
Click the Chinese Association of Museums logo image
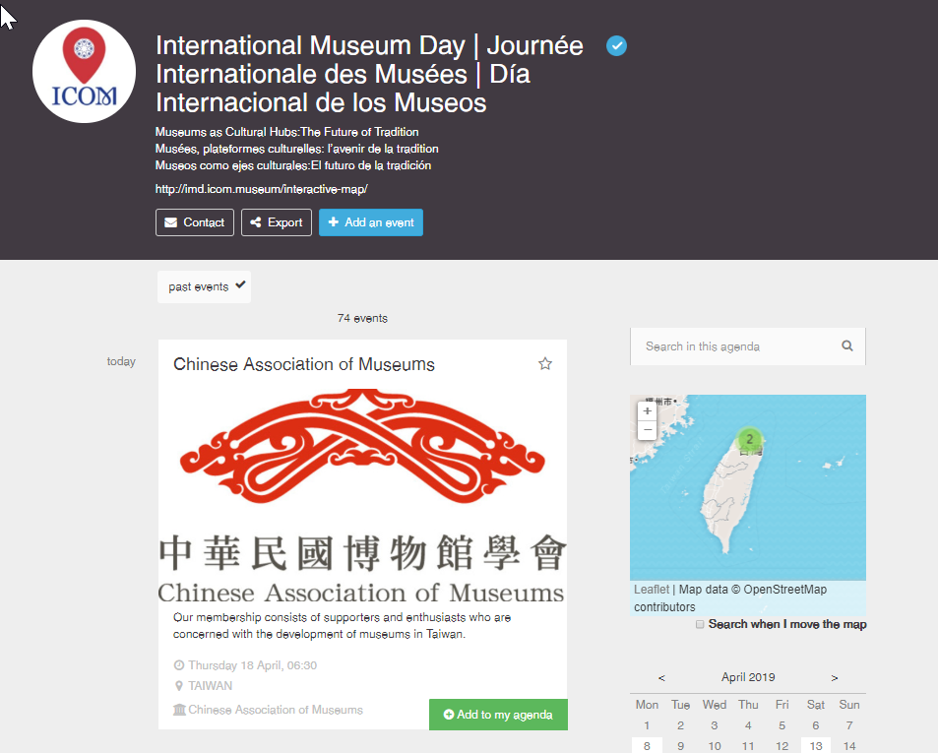coord(362,495)
